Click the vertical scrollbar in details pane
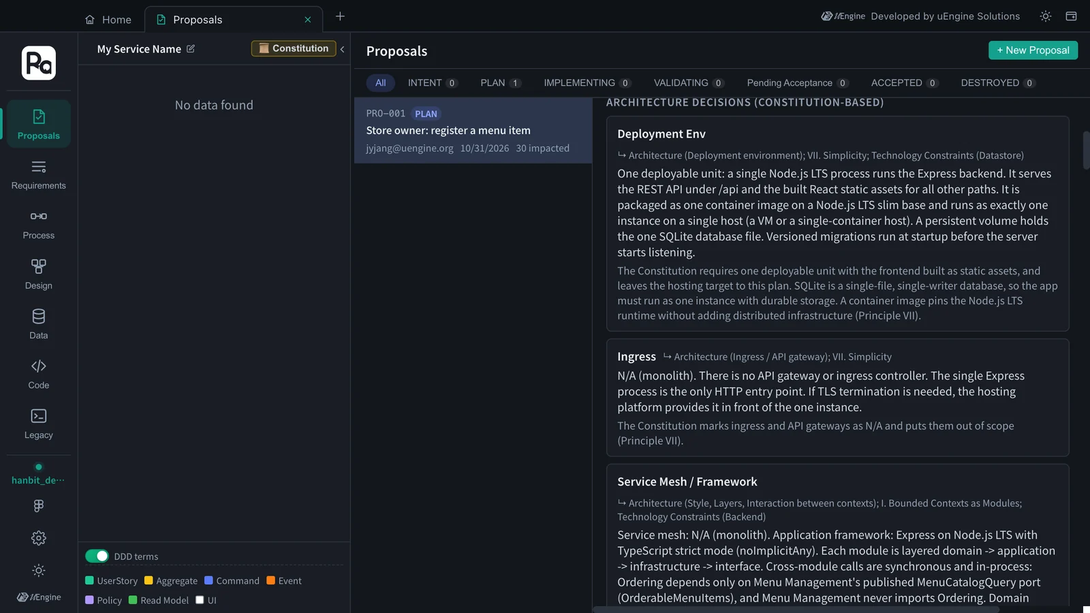The width and height of the screenshot is (1090, 613). pos(1086,150)
